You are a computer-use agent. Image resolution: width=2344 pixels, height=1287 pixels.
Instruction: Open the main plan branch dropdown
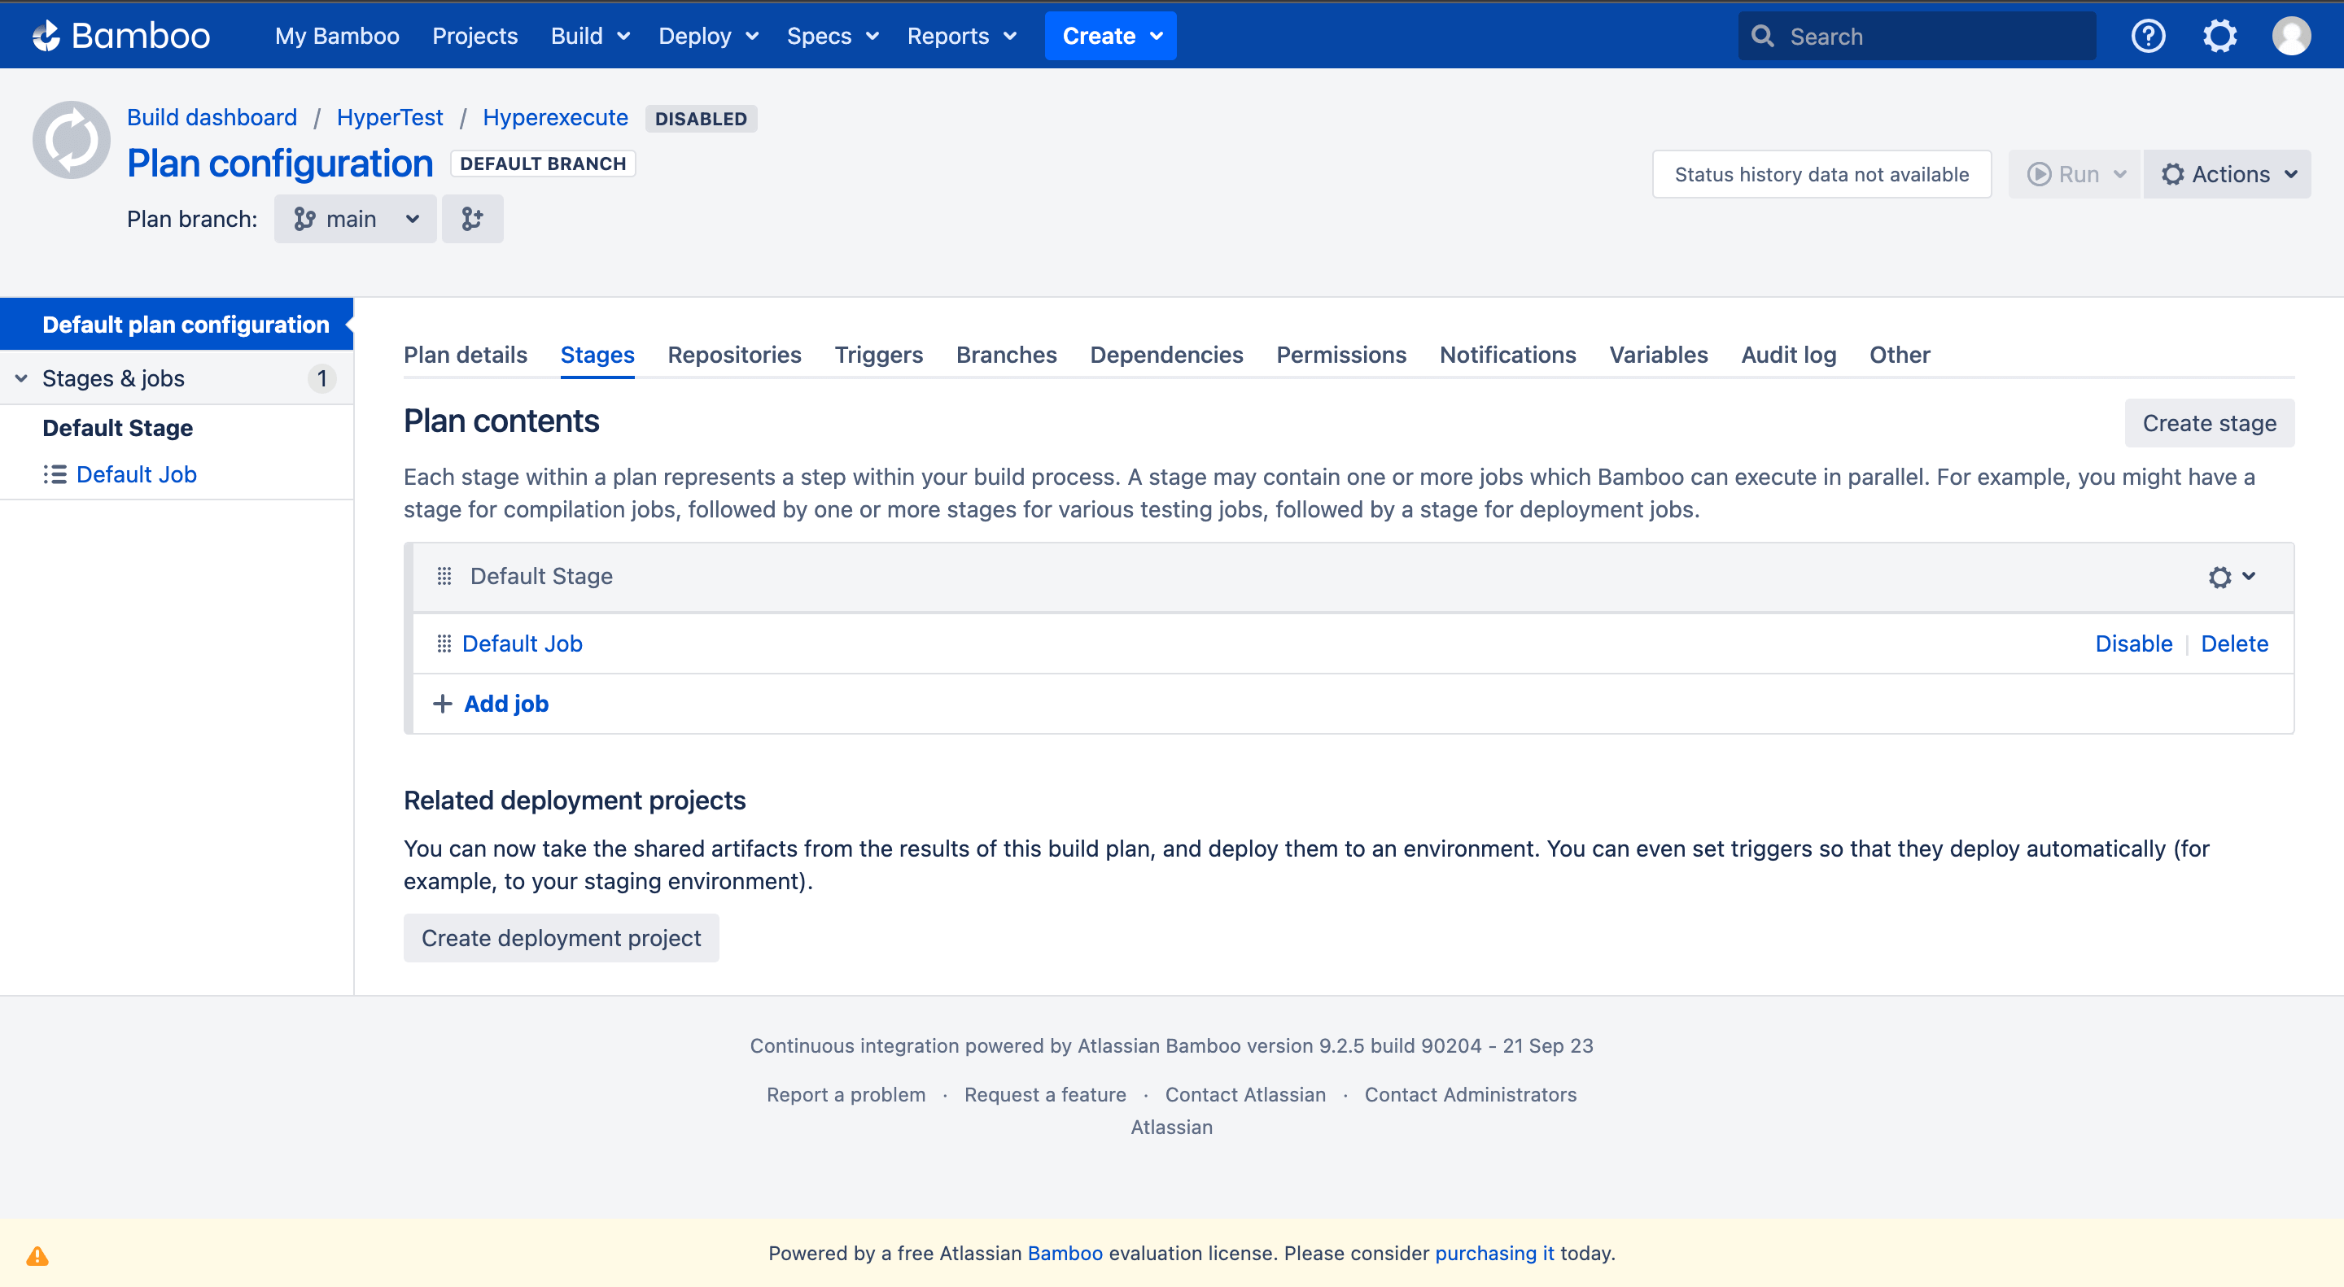355,219
